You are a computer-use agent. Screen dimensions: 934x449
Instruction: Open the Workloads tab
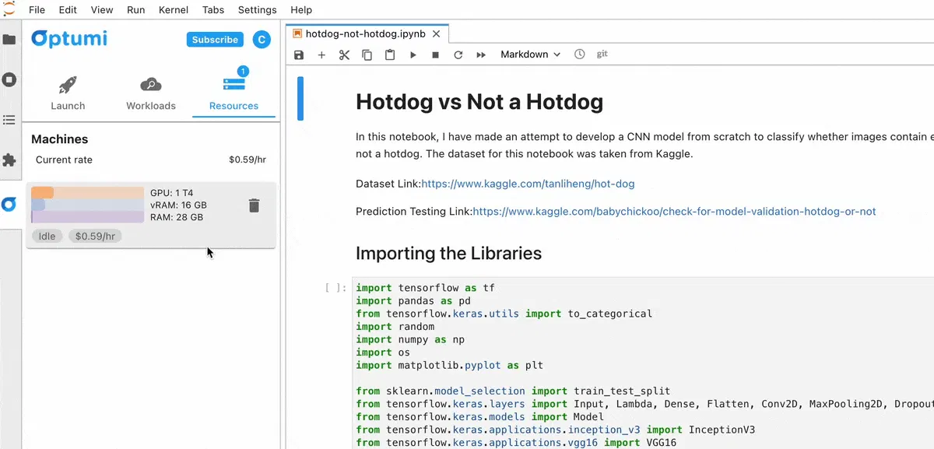pyautogui.click(x=151, y=94)
